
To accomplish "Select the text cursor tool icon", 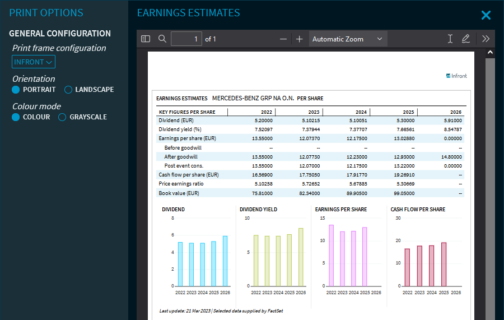I will [x=450, y=39].
